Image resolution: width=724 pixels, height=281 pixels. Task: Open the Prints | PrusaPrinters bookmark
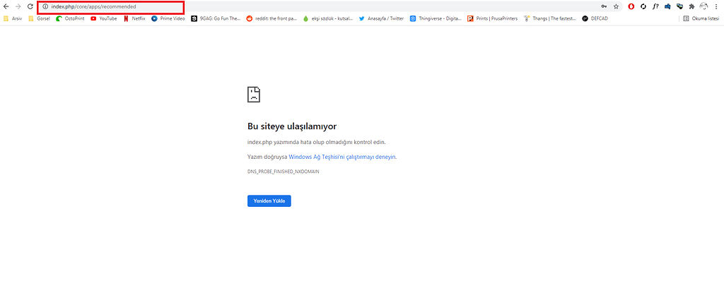click(x=492, y=19)
